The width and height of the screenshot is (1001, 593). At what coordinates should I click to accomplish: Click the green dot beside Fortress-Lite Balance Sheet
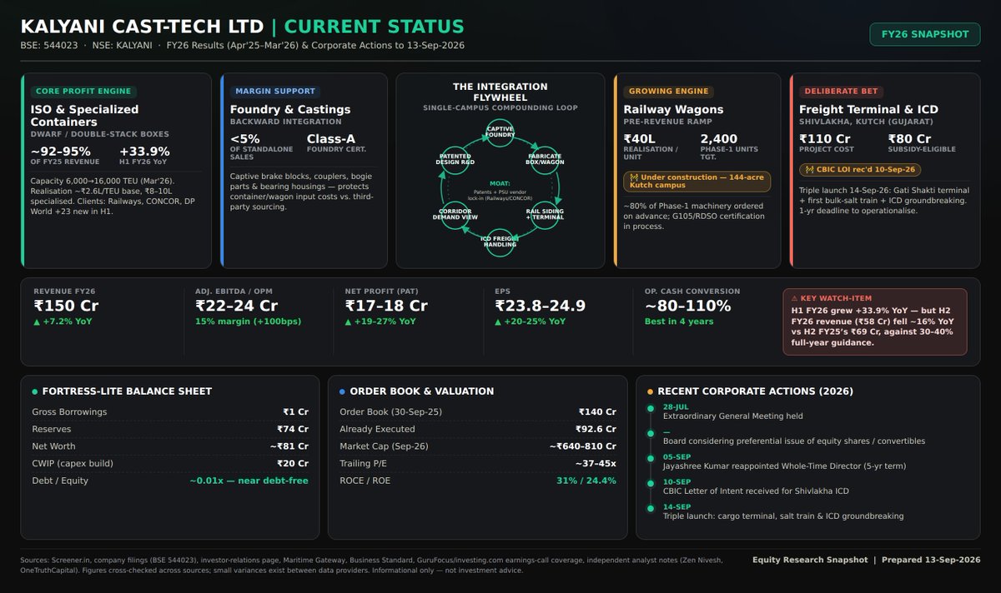click(34, 391)
